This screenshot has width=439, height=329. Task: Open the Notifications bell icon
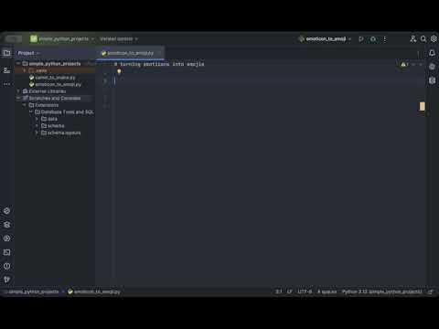click(x=432, y=53)
